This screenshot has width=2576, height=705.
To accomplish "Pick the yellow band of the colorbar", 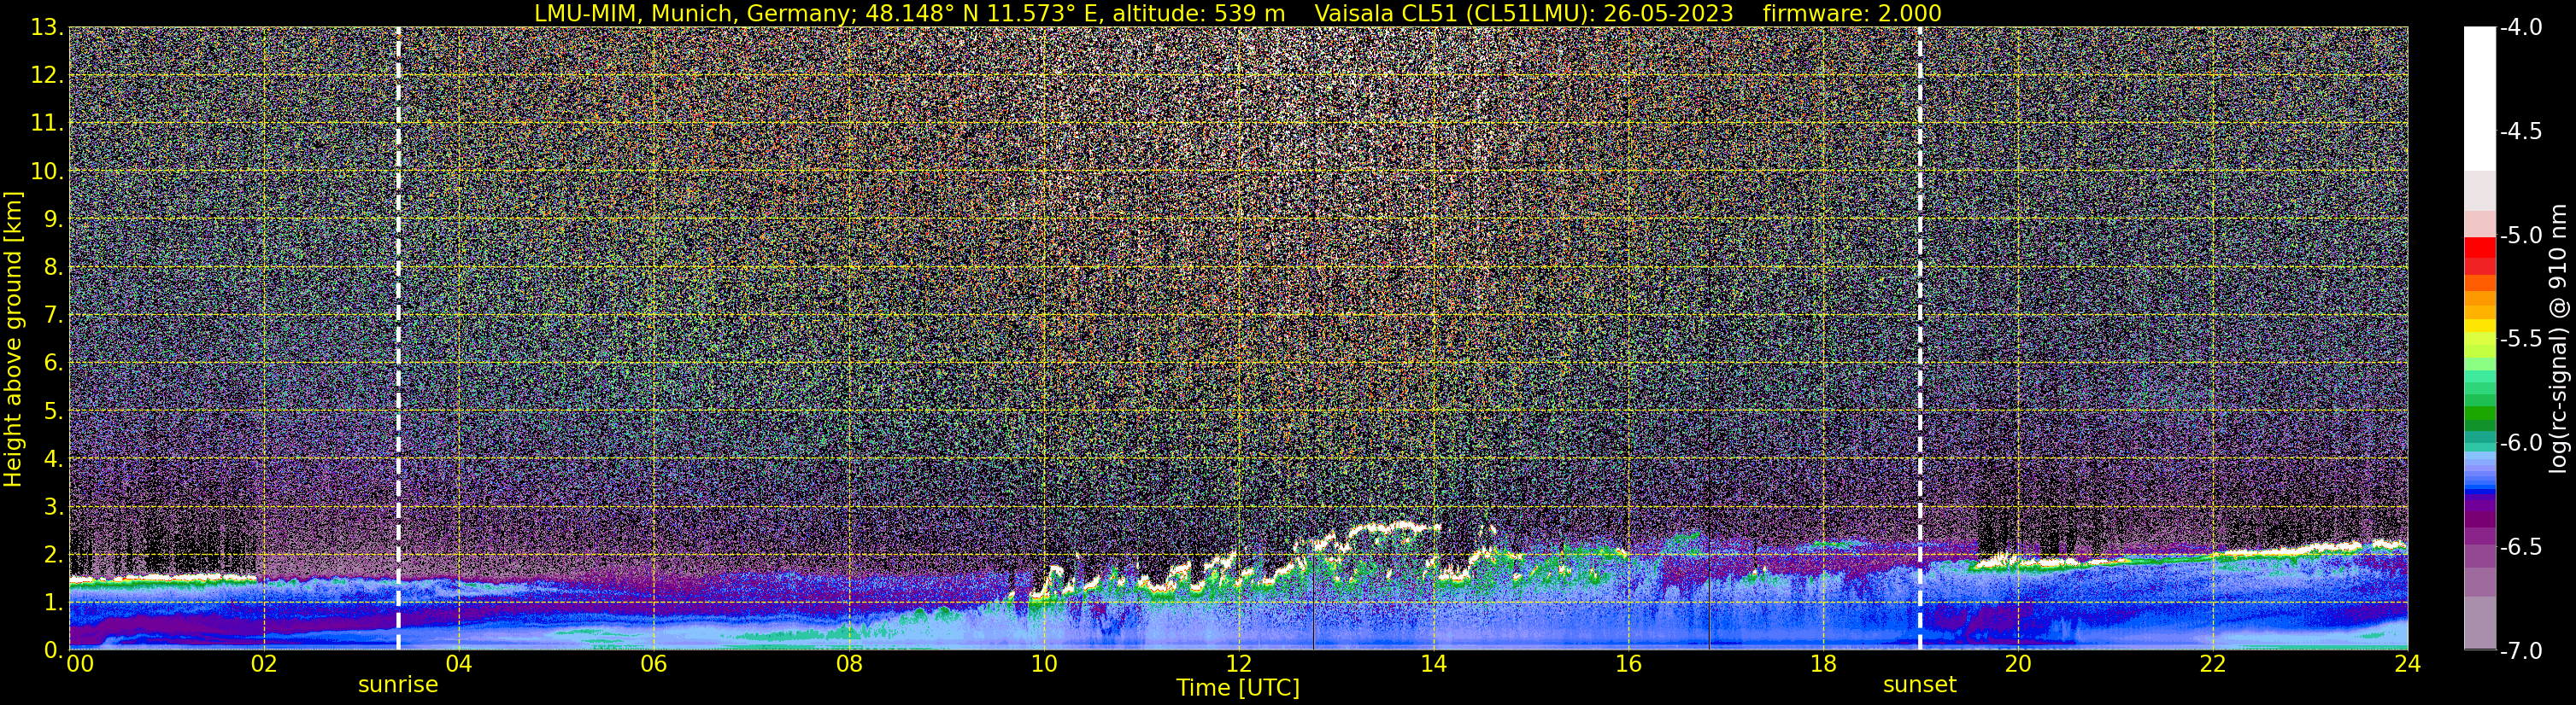I will (x=2479, y=325).
